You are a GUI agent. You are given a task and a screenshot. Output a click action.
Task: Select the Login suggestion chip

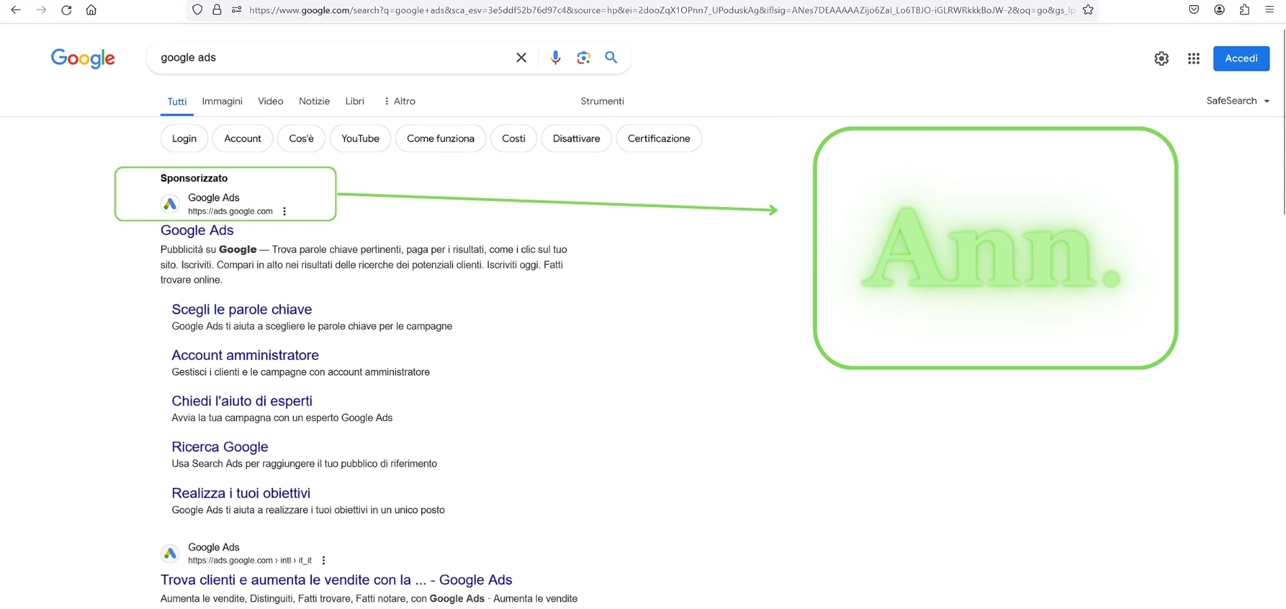coord(184,139)
